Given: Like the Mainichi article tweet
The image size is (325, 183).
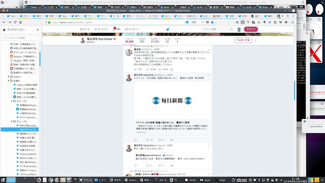Looking at the screenshot, I should point(160,140).
